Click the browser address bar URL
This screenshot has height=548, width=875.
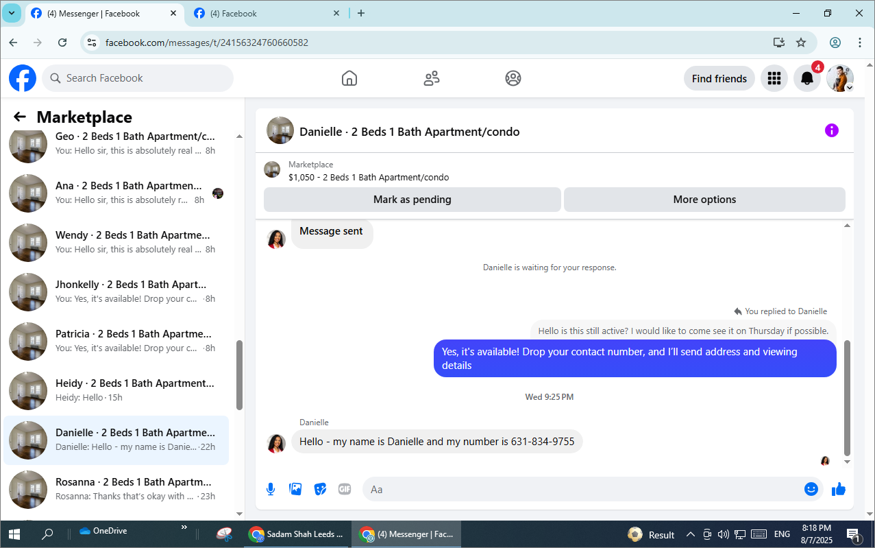tap(207, 43)
